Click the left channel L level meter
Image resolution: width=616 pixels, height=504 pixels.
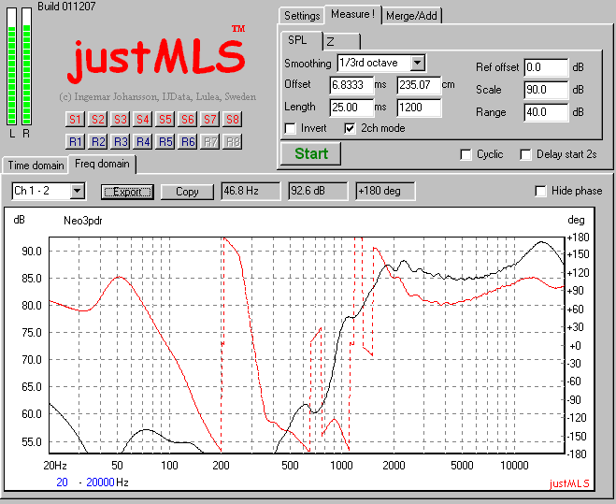point(11,66)
